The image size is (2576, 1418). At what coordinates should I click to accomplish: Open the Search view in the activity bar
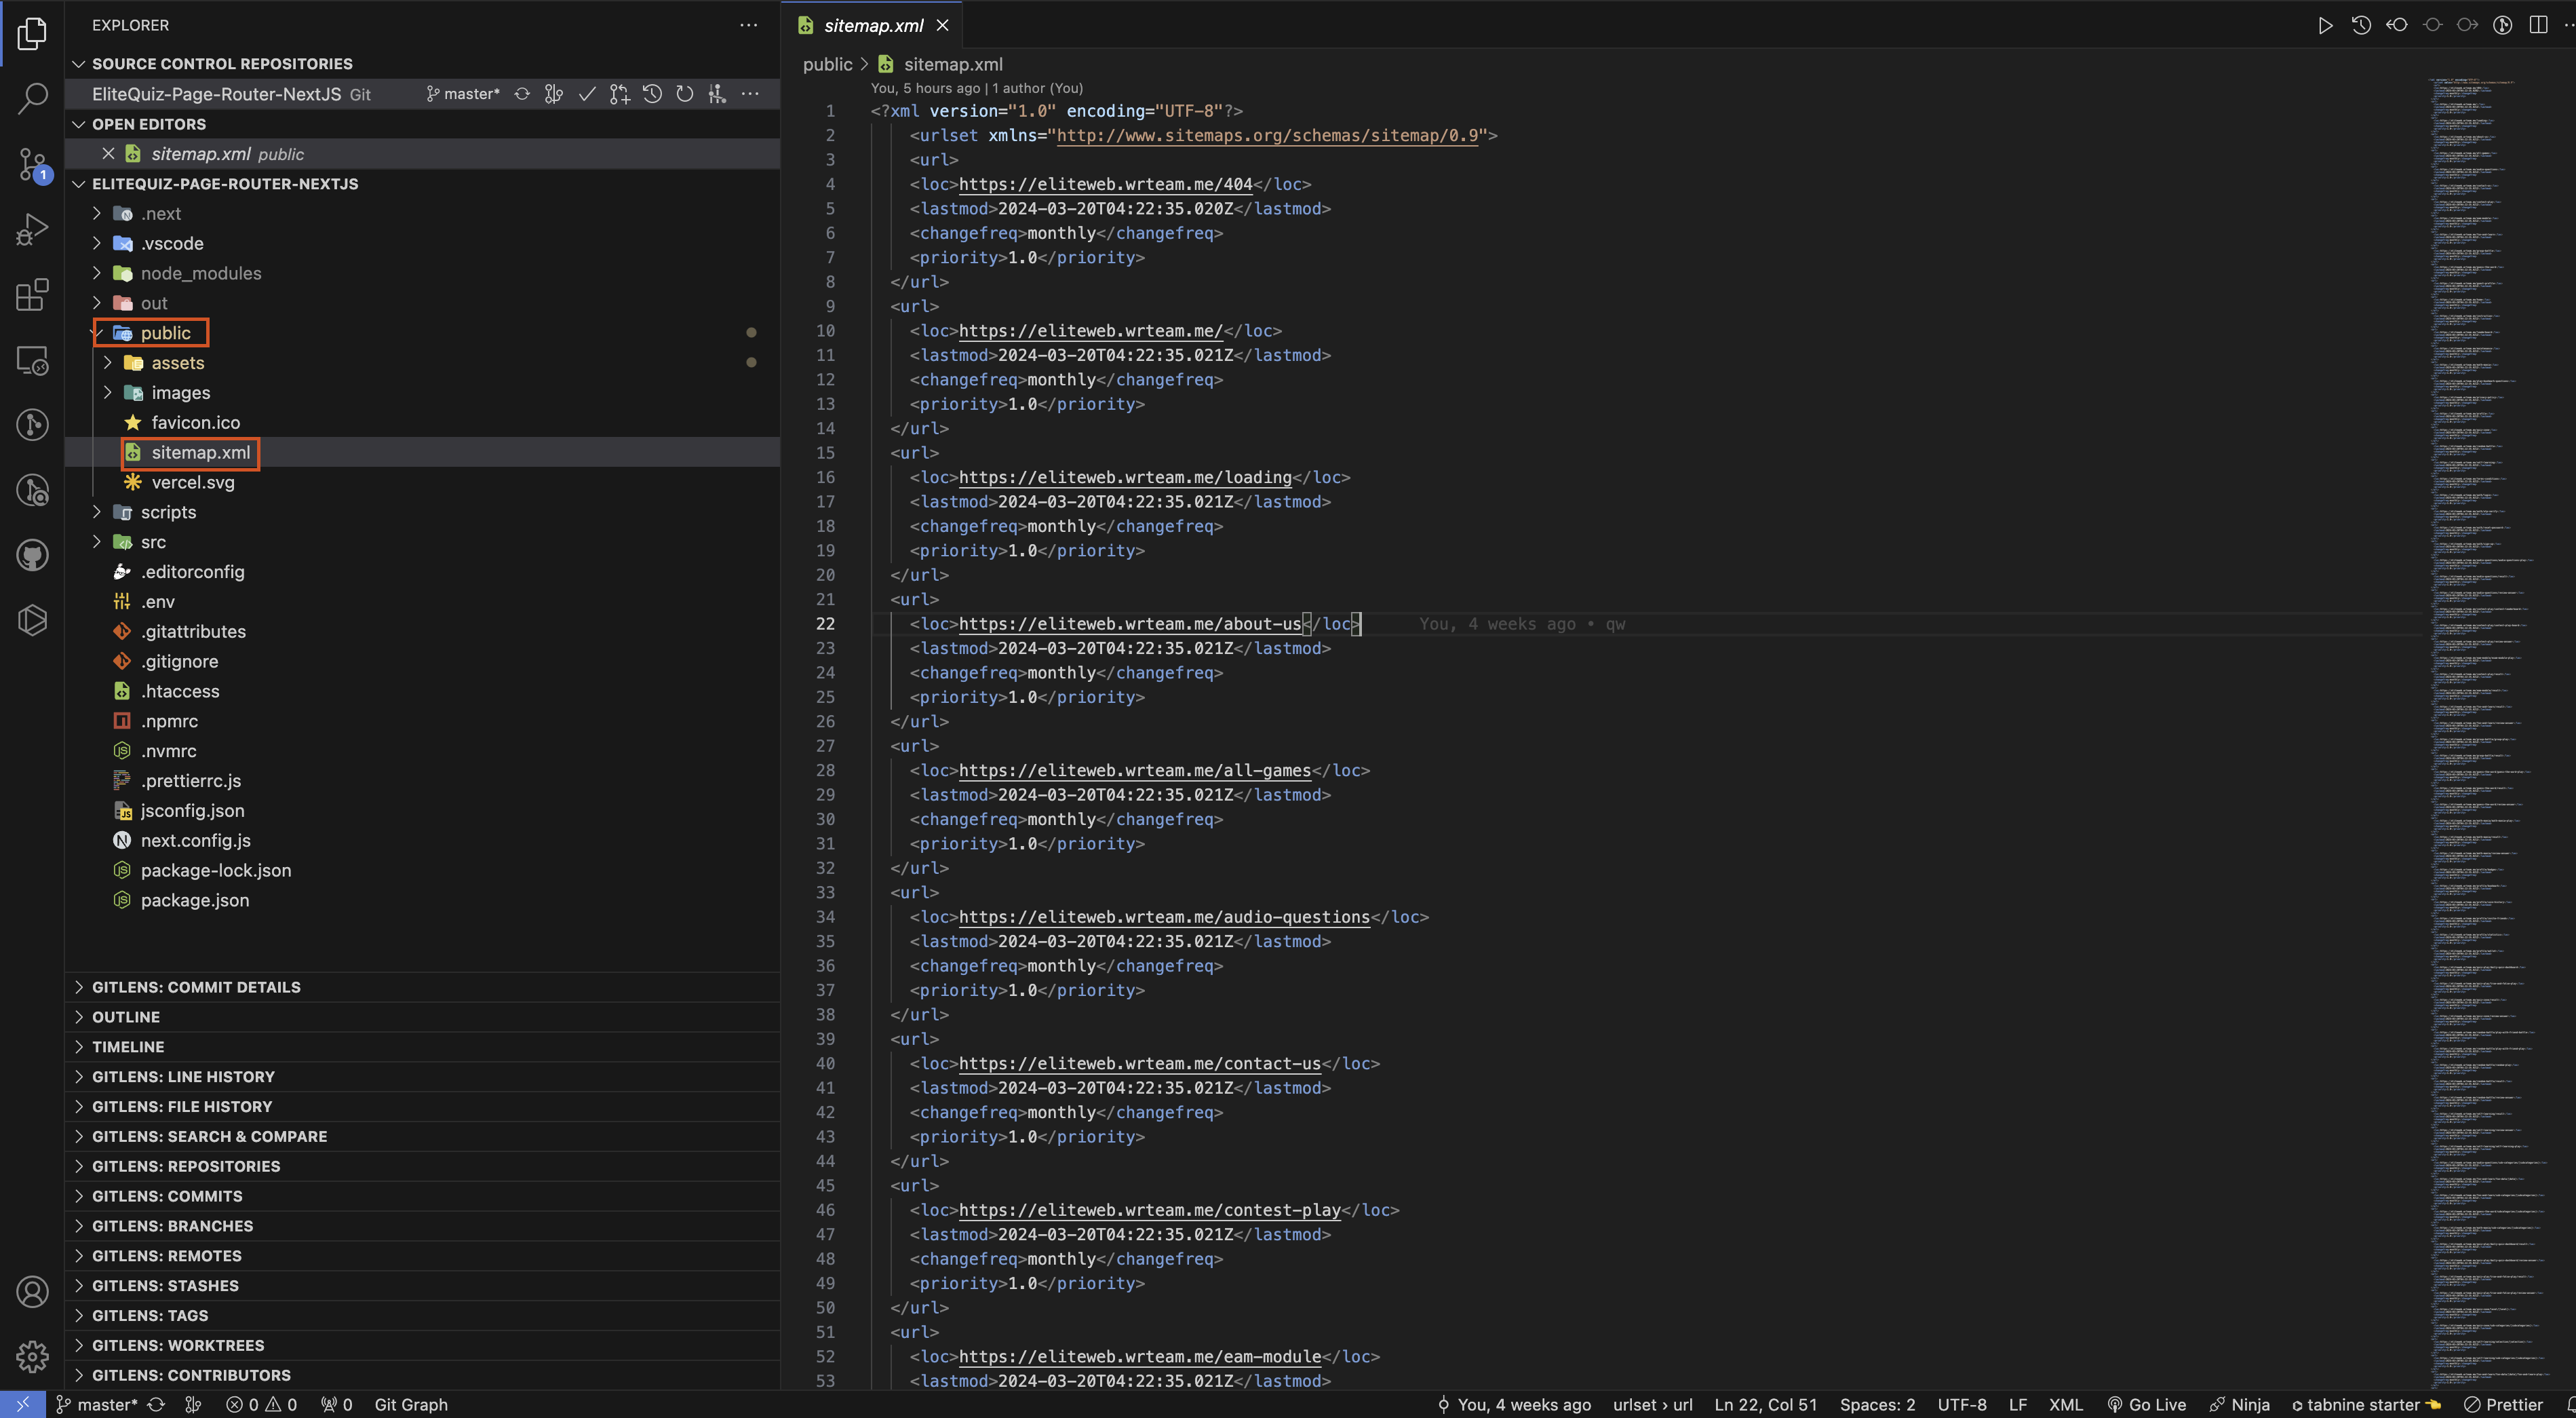pyautogui.click(x=32, y=97)
